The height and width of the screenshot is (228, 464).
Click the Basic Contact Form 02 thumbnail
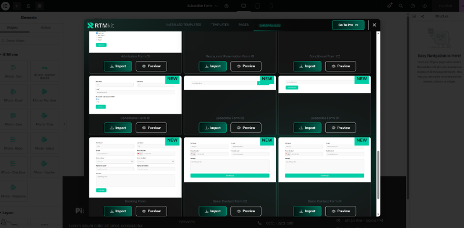[x=230, y=160]
